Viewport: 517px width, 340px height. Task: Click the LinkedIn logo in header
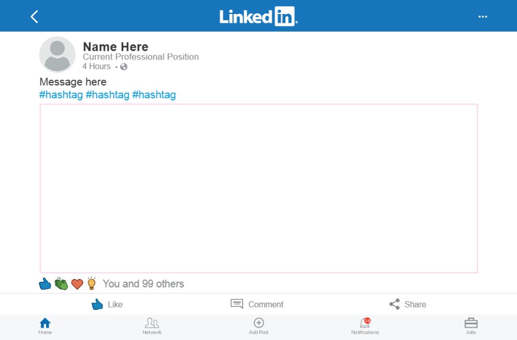coord(258,16)
